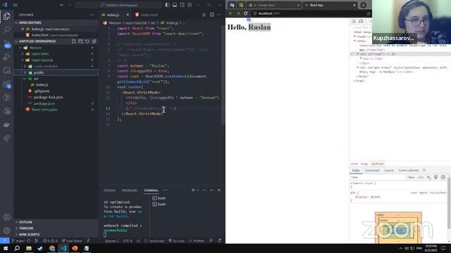The image size is (451, 253).
Task: Open the Layout tab in DevTools
Action: 389,170
